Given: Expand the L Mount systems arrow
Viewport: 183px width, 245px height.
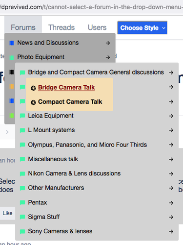Looking at the screenshot, I should pos(171,130).
